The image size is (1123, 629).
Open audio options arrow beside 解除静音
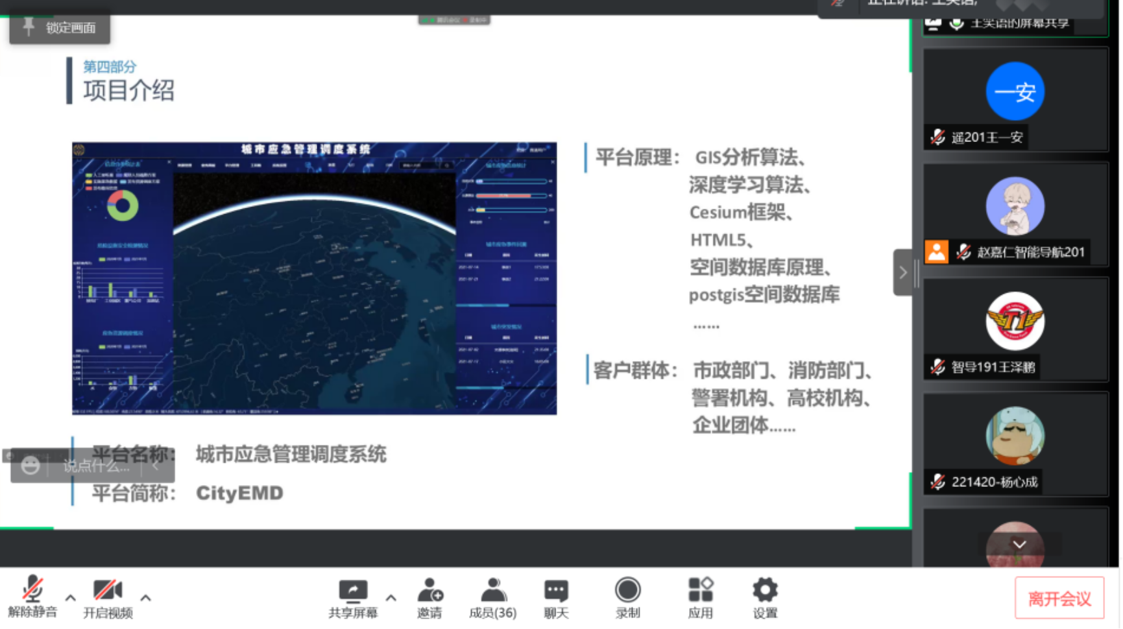click(70, 598)
